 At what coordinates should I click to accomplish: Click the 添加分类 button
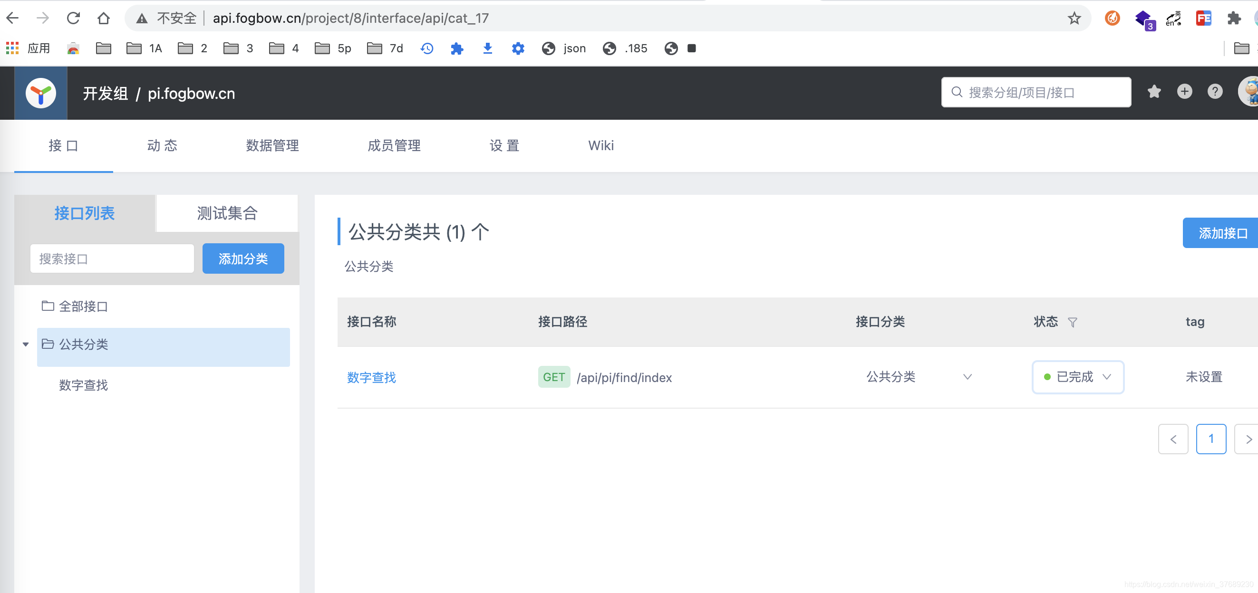(243, 258)
